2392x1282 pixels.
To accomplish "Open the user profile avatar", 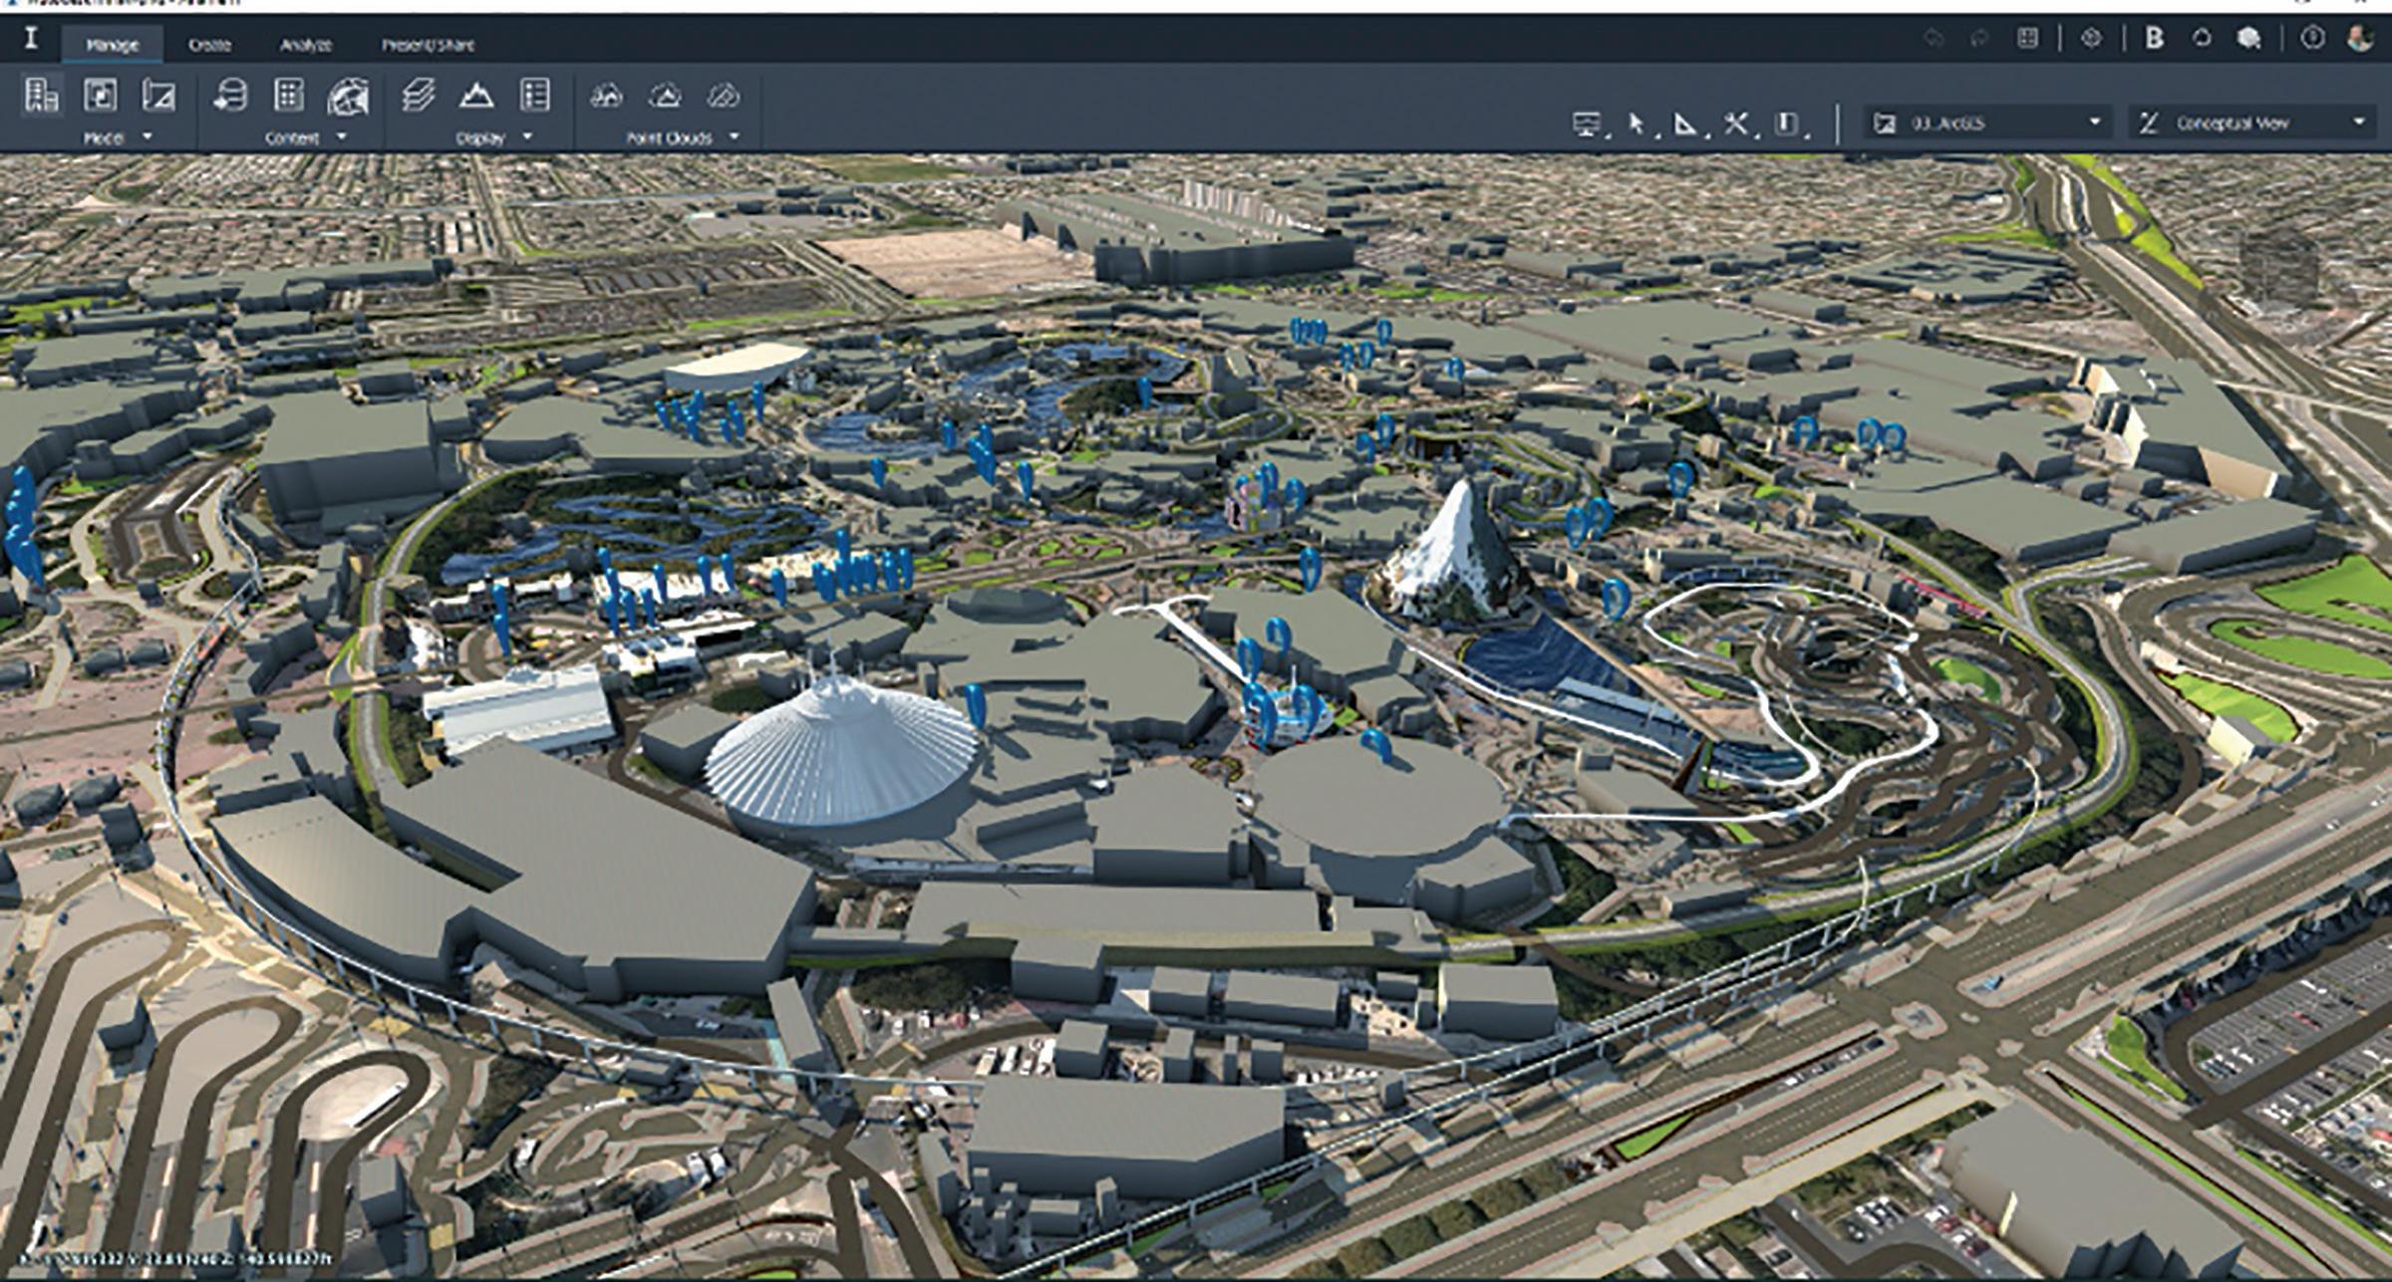I will pos(2360,38).
